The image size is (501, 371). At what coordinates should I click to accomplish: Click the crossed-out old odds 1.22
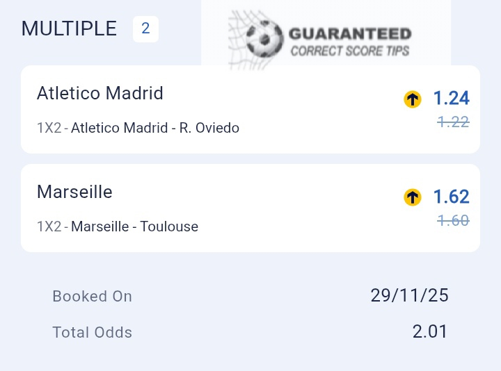(453, 122)
